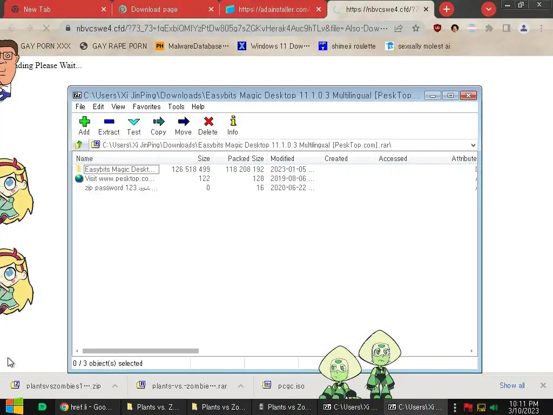Click the share page icon in address bar
Viewport: 553px width, 415px height.
399,28
